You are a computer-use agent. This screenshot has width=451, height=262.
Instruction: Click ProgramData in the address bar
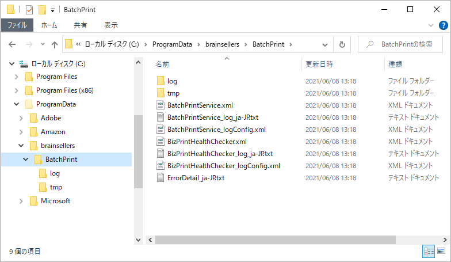click(x=172, y=44)
